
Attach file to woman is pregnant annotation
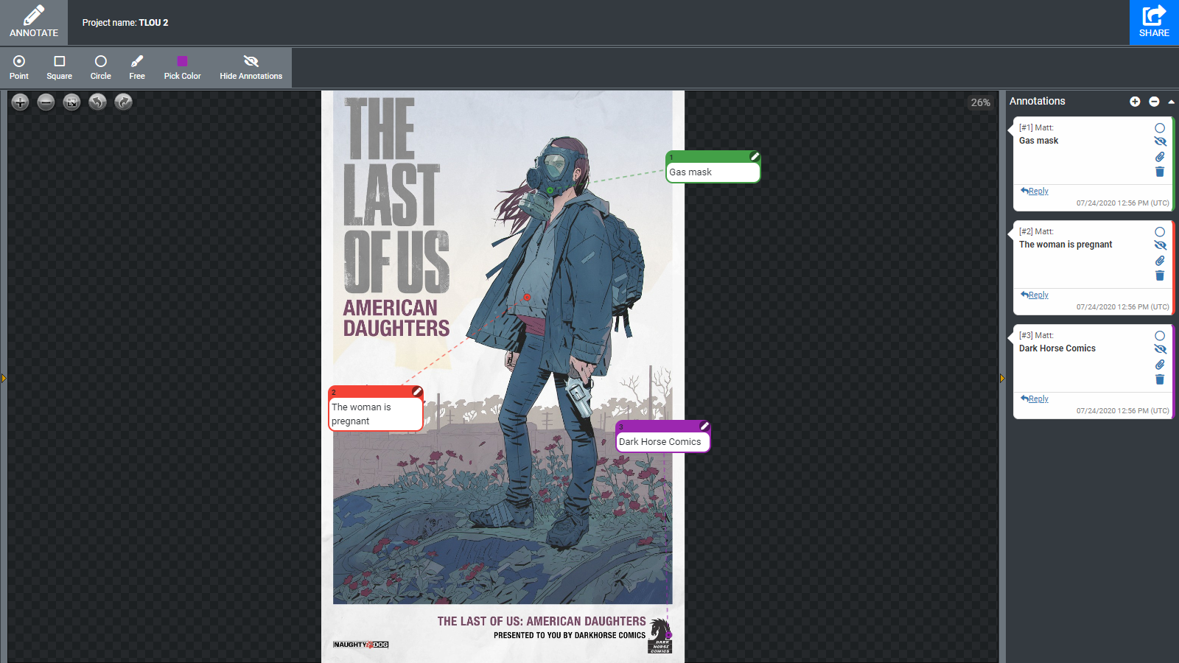click(x=1160, y=261)
